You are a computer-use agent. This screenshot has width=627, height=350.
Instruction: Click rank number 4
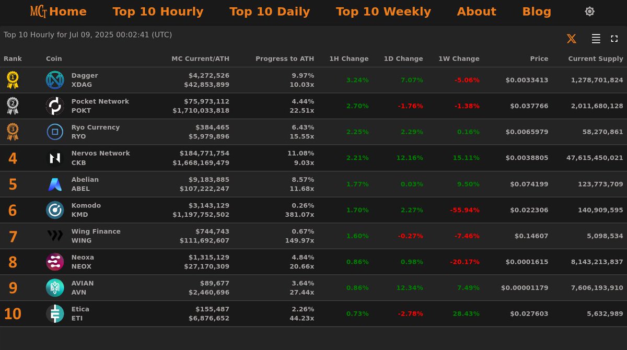pos(13,158)
